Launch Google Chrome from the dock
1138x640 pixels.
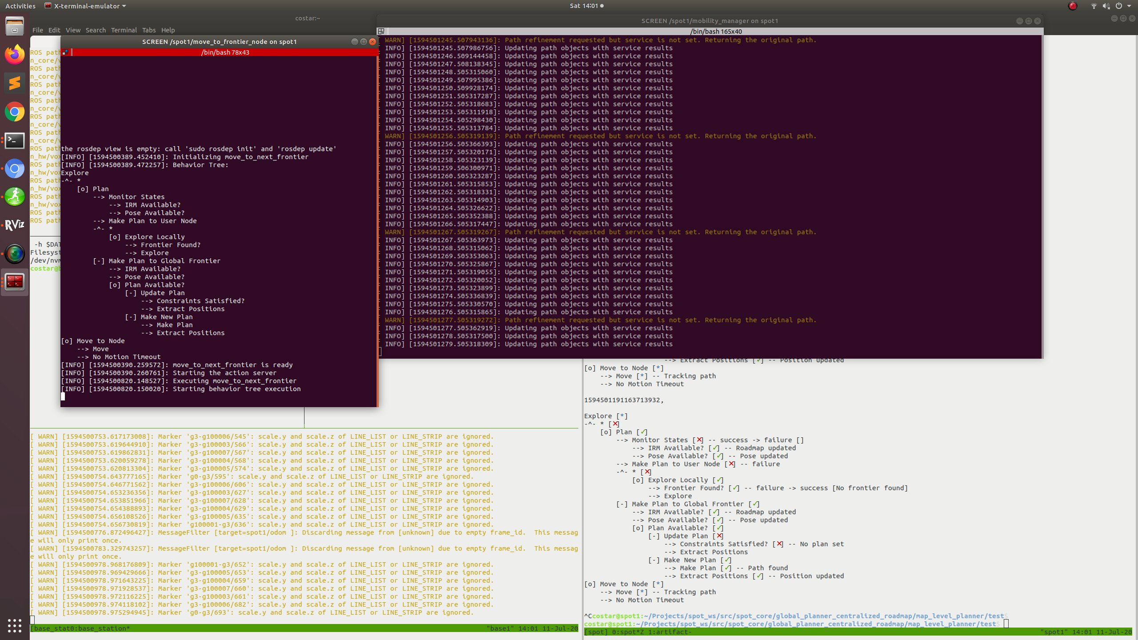[15, 112]
